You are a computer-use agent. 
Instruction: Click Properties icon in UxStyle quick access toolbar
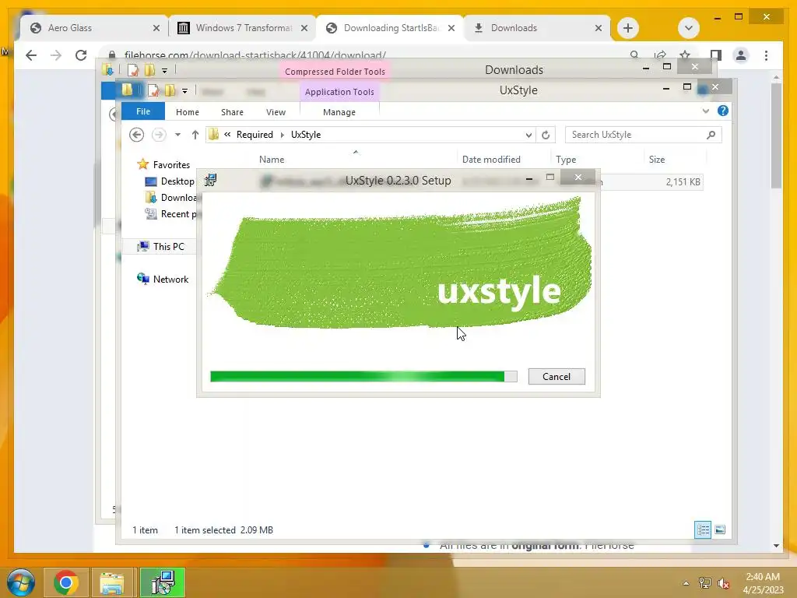tap(153, 90)
